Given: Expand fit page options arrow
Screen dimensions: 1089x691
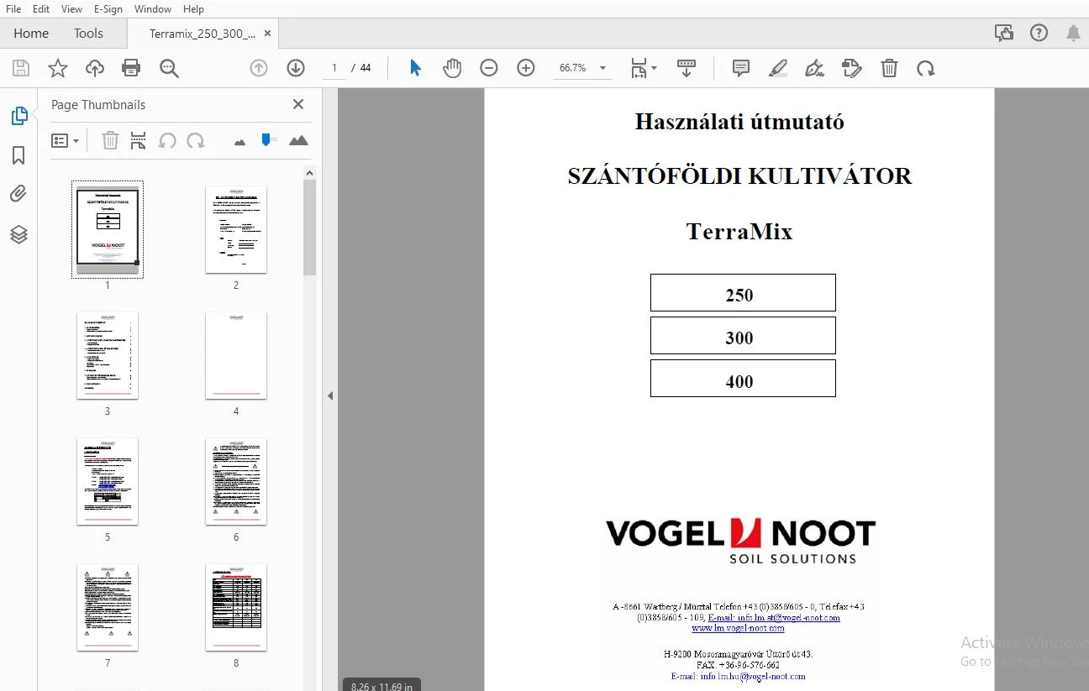Looking at the screenshot, I should pos(655,68).
